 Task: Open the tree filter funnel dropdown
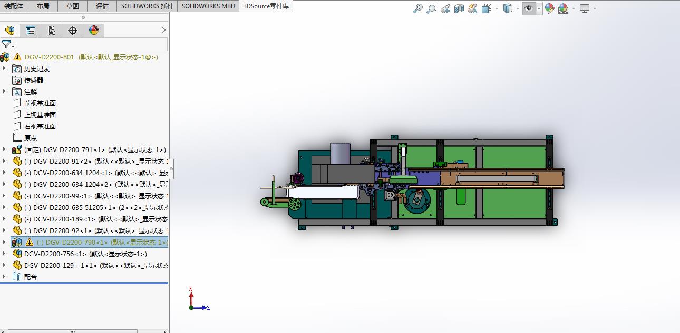tap(8, 45)
